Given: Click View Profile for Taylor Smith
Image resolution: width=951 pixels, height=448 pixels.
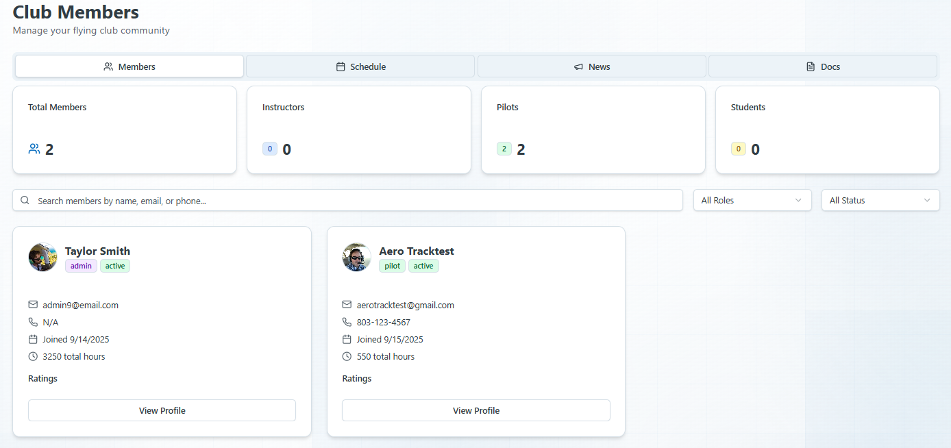Looking at the screenshot, I should click(162, 410).
